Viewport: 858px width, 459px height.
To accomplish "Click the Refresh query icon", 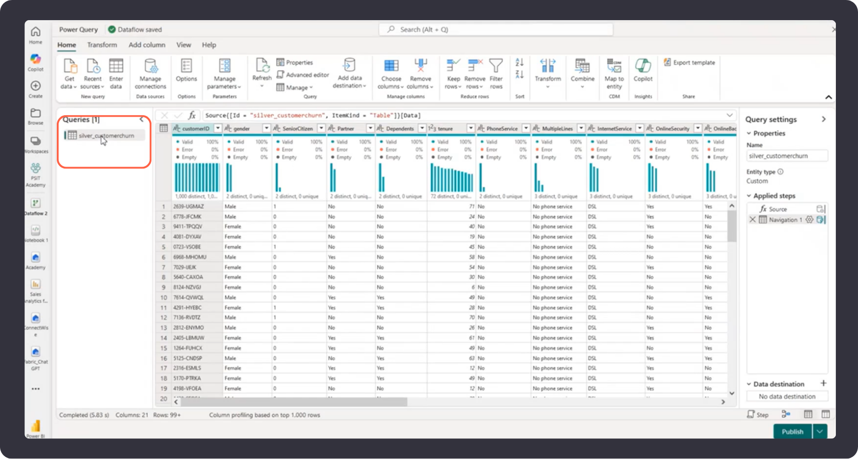I will 262,66.
